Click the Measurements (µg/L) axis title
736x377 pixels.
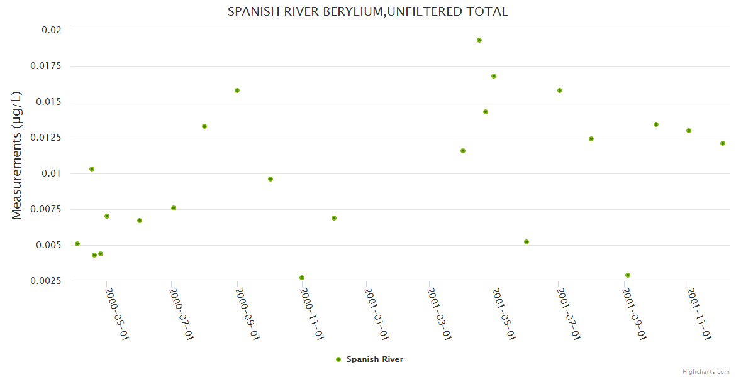17,155
